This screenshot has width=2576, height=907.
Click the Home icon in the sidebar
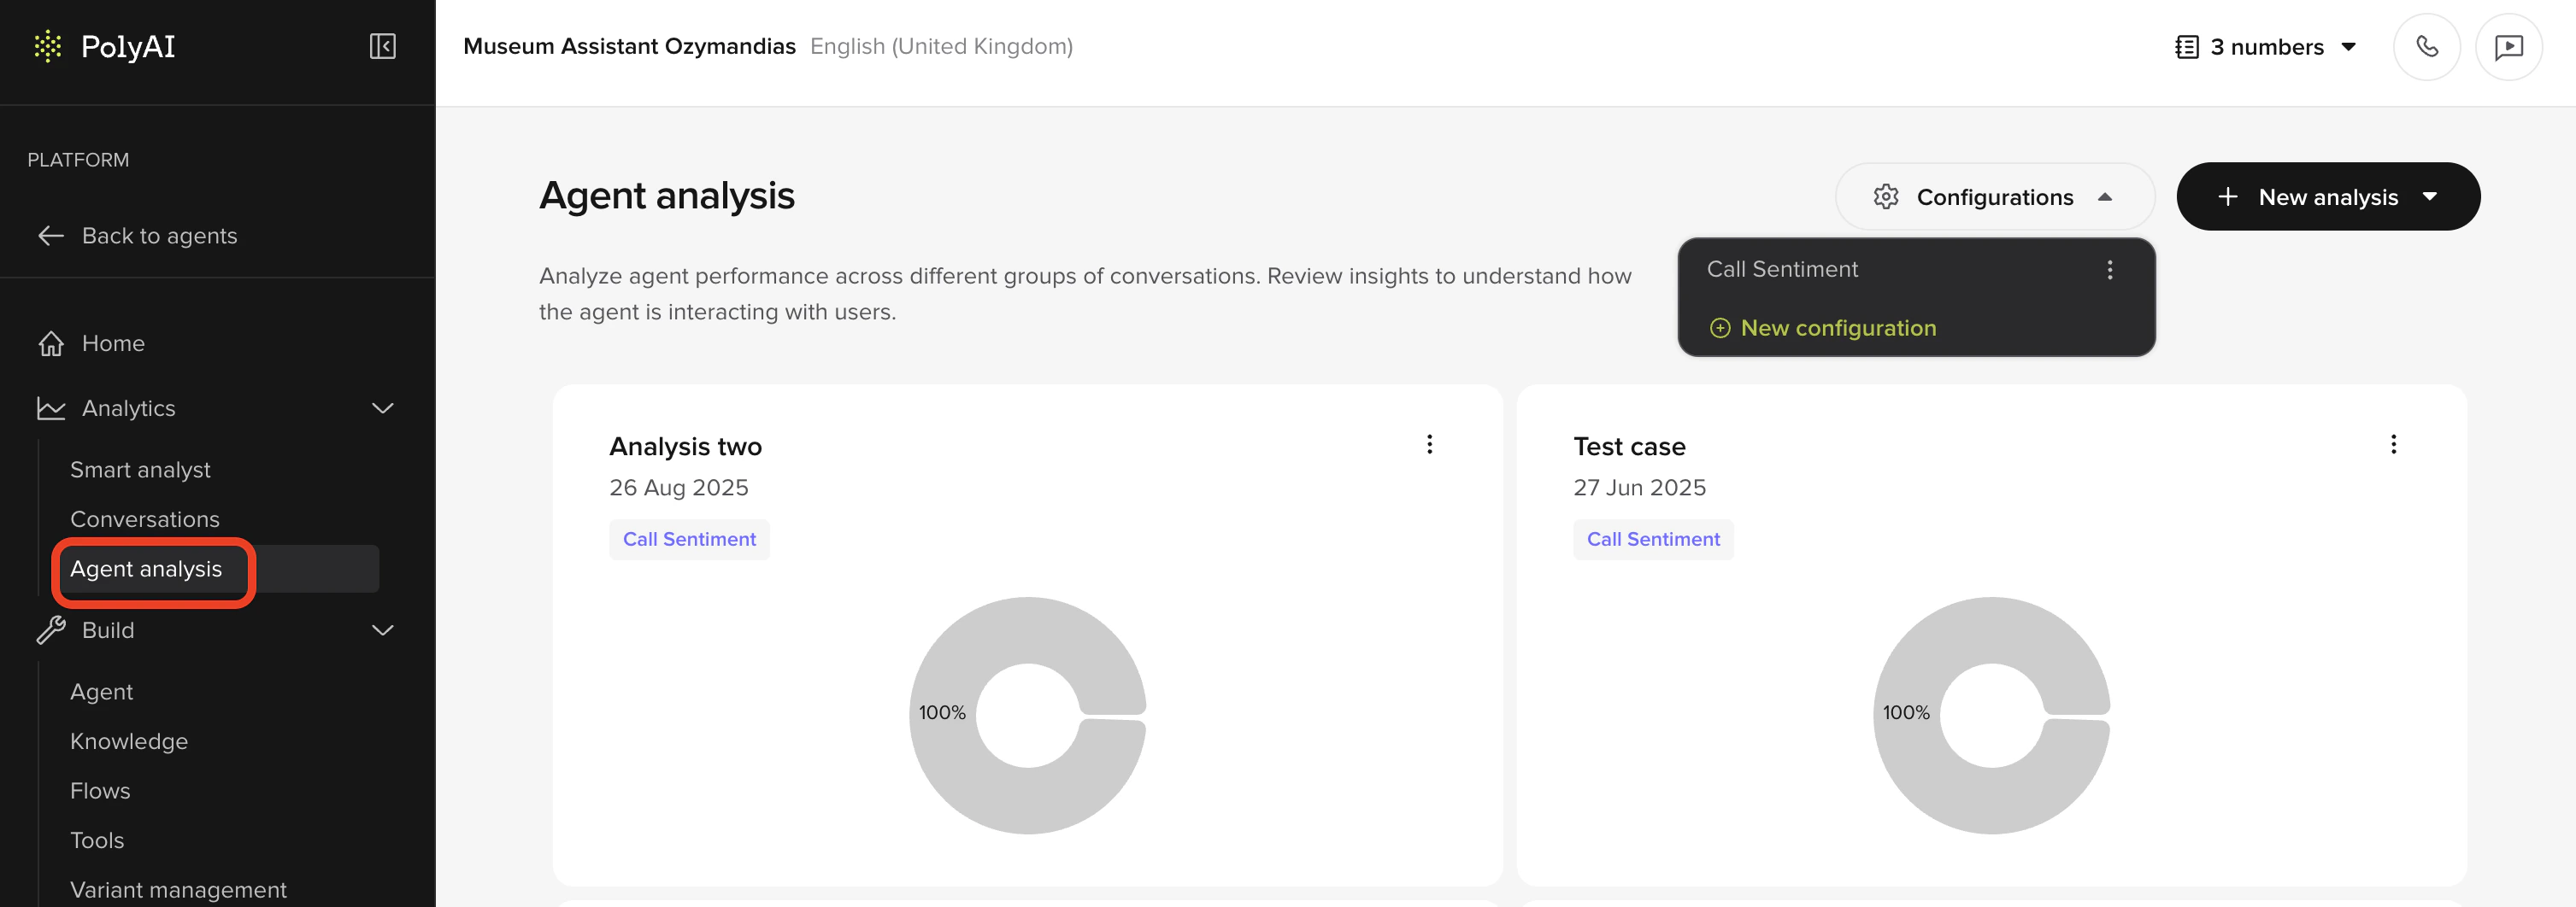point(50,342)
